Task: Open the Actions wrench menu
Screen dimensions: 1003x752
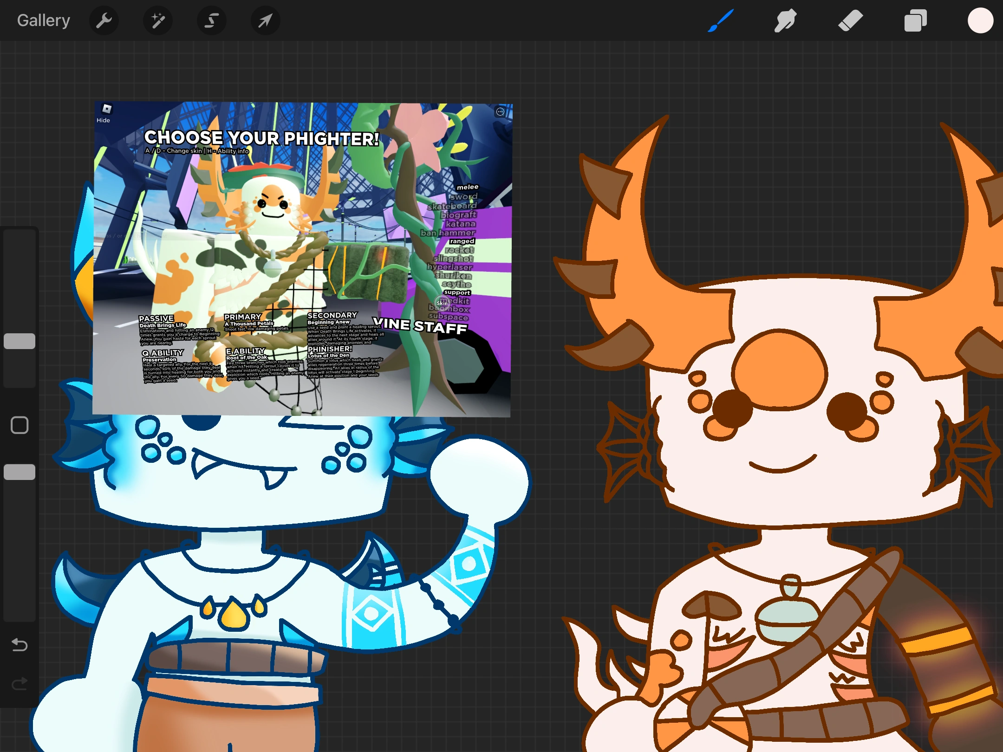Action: (x=104, y=21)
